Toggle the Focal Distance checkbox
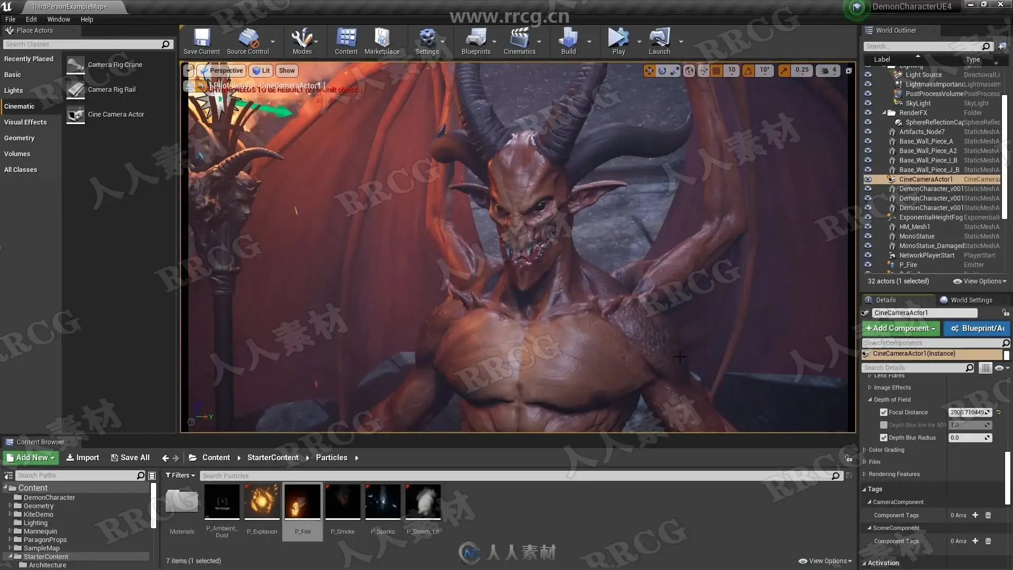Viewport: 1013px width, 570px height. pyautogui.click(x=884, y=412)
